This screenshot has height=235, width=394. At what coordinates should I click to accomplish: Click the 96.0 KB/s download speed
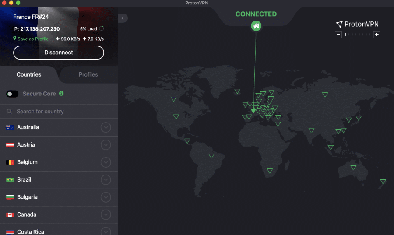pos(68,39)
